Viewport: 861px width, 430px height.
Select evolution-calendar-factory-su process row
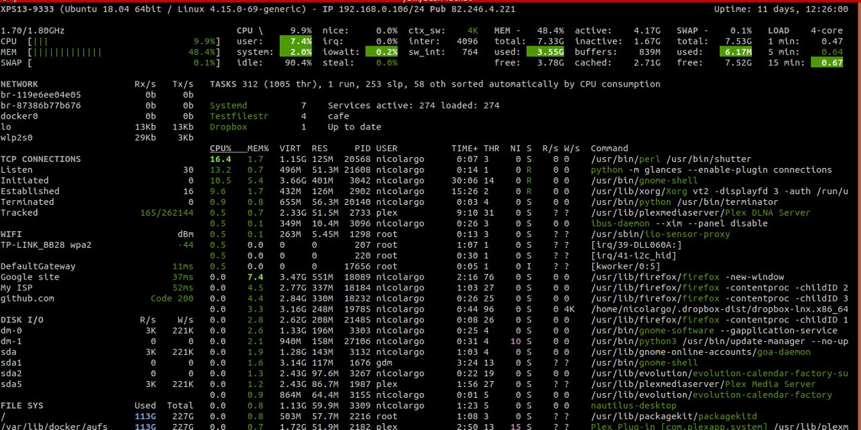pyautogui.click(x=529, y=374)
